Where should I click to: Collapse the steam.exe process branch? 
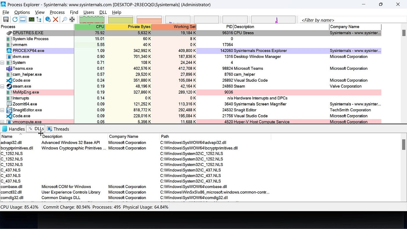[2, 86]
